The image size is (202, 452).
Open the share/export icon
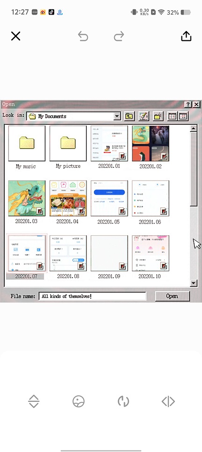click(186, 36)
